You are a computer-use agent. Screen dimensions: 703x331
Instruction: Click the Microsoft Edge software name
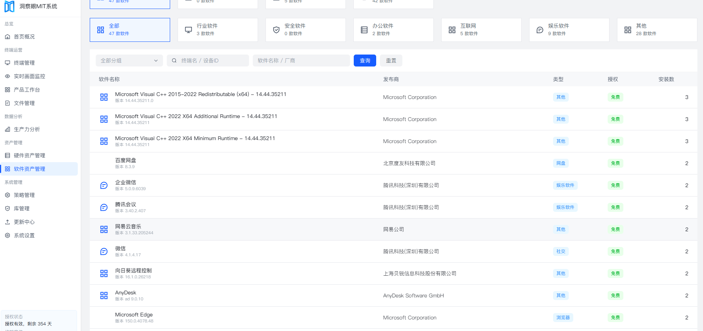[x=134, y=315]
